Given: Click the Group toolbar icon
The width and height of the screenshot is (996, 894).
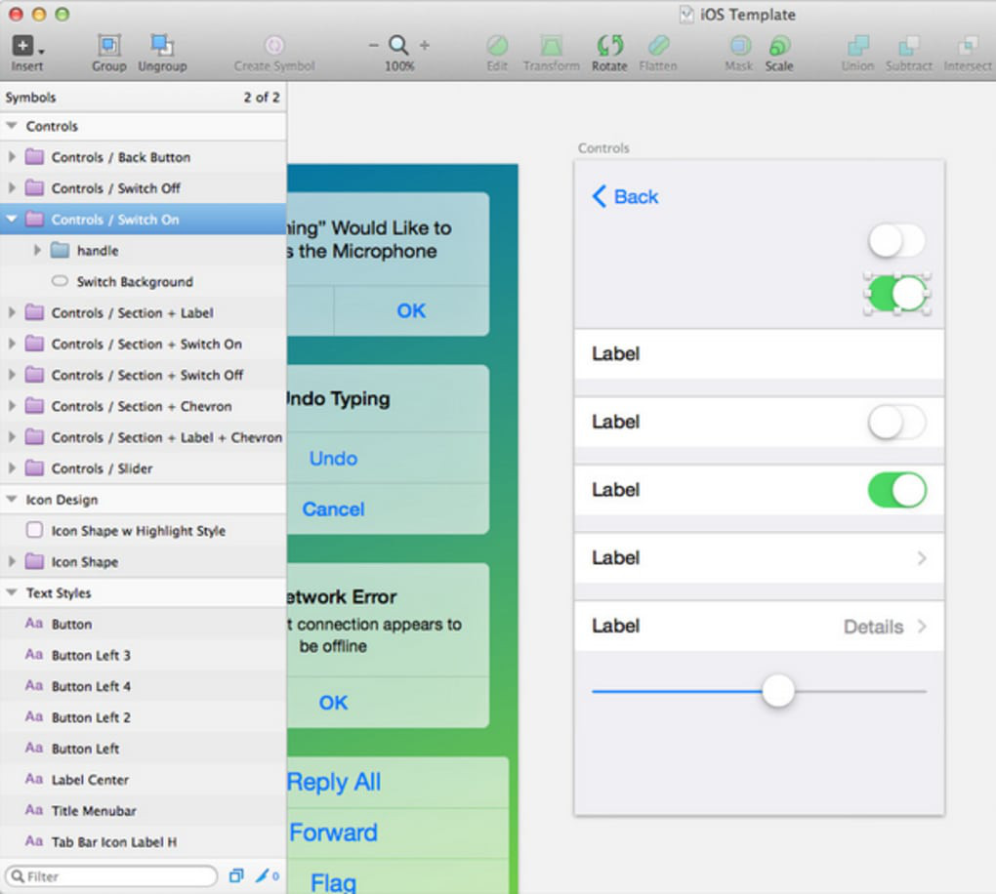Looking at the screenshot, I should [109, 45].
